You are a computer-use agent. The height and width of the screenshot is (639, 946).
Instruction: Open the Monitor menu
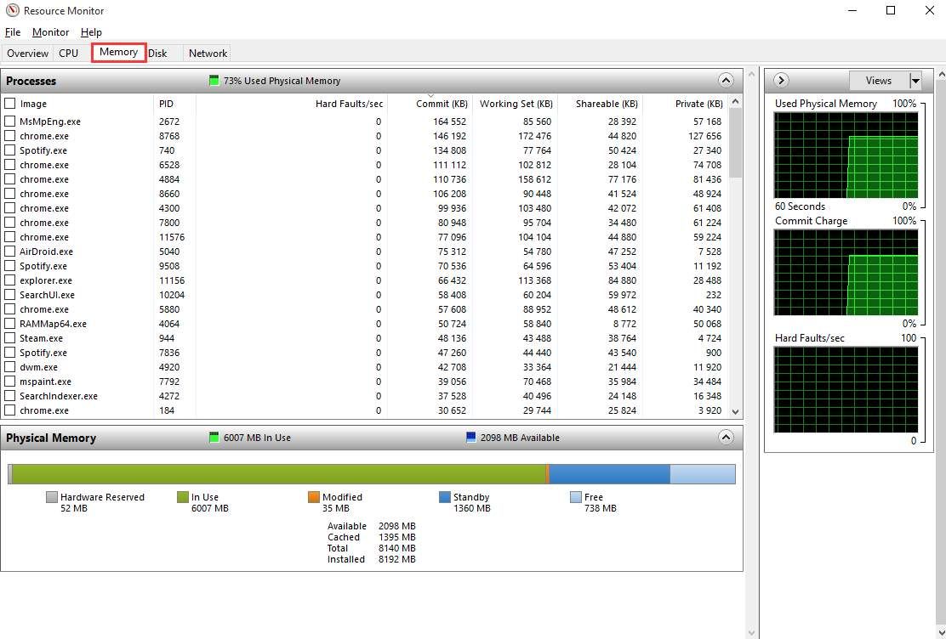[x=50, y=32]
